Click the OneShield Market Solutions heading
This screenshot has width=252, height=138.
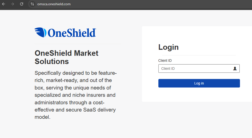pos(67,57)
